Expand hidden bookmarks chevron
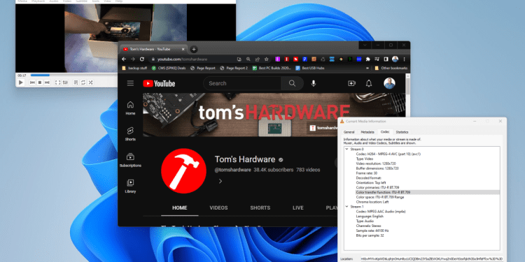This screenshot has width=525, height=262. [367, 68]
